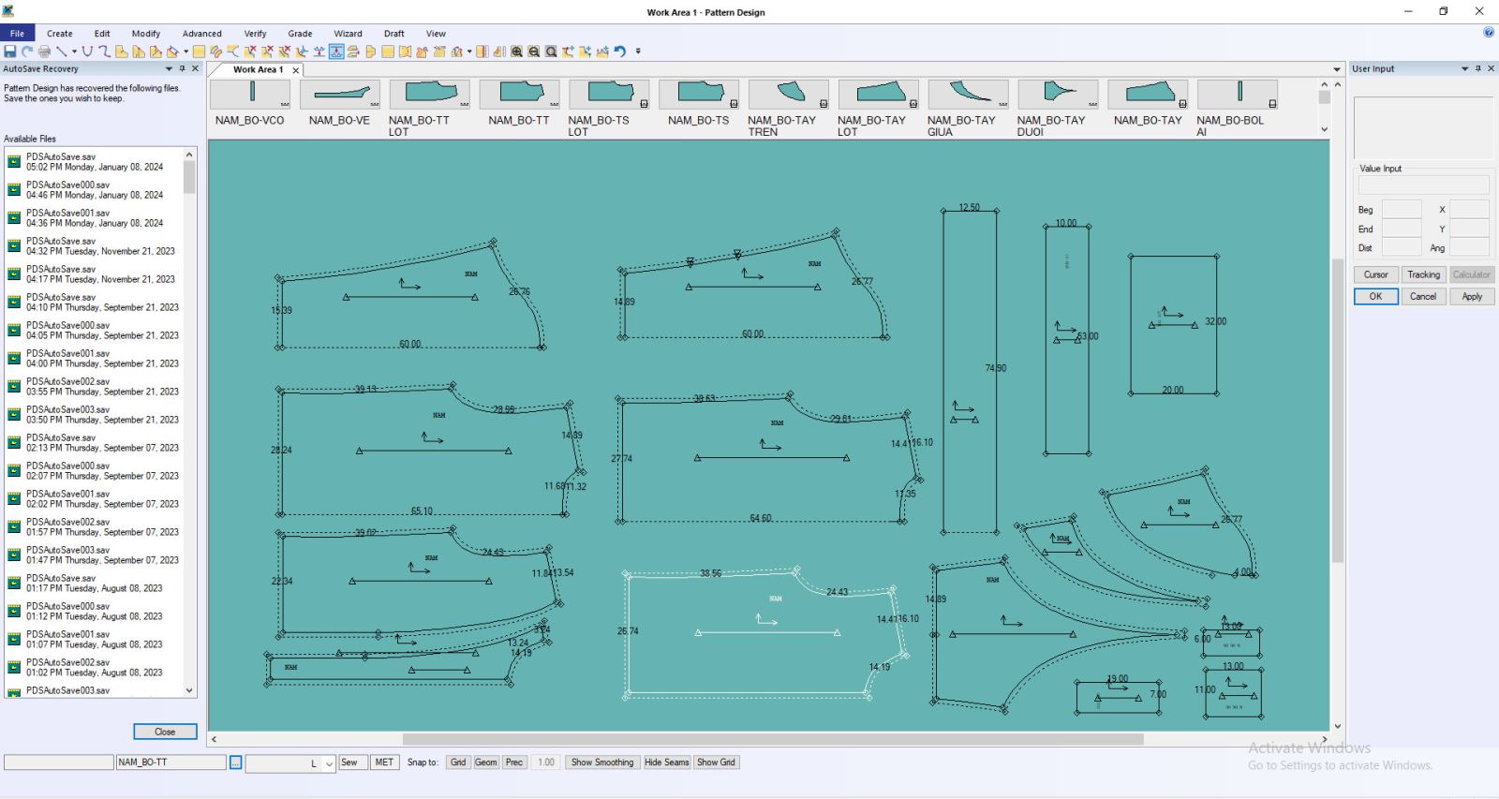Open the User Input panel options arrow
The image size is (1499, 799).
tap(1464, 68)
